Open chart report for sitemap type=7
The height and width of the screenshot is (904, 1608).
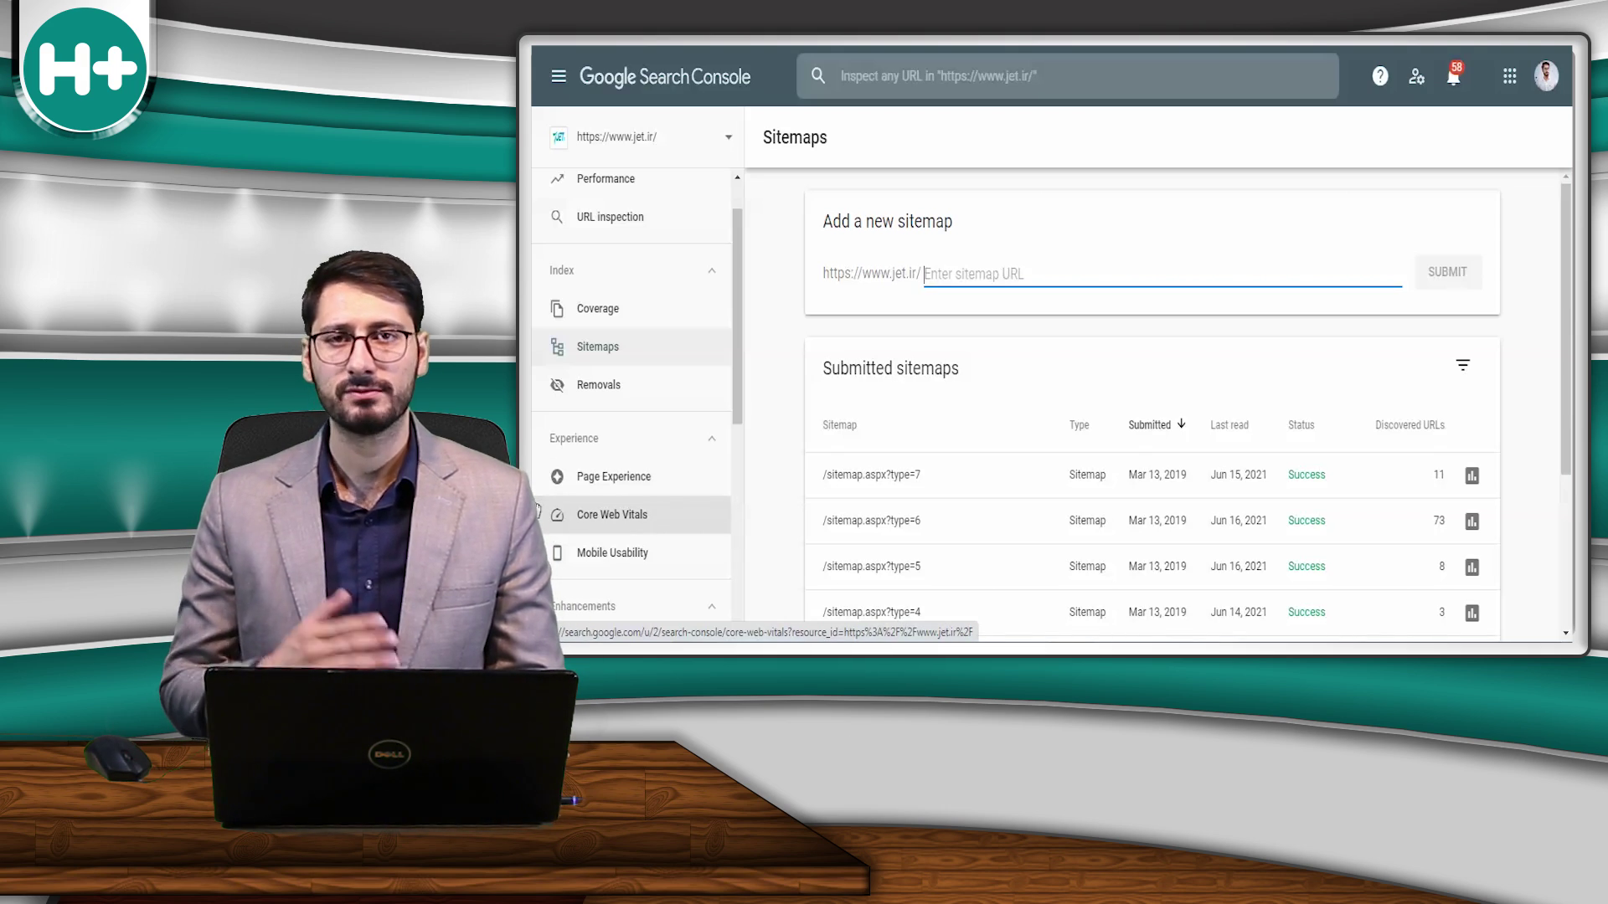(1471, 475)
